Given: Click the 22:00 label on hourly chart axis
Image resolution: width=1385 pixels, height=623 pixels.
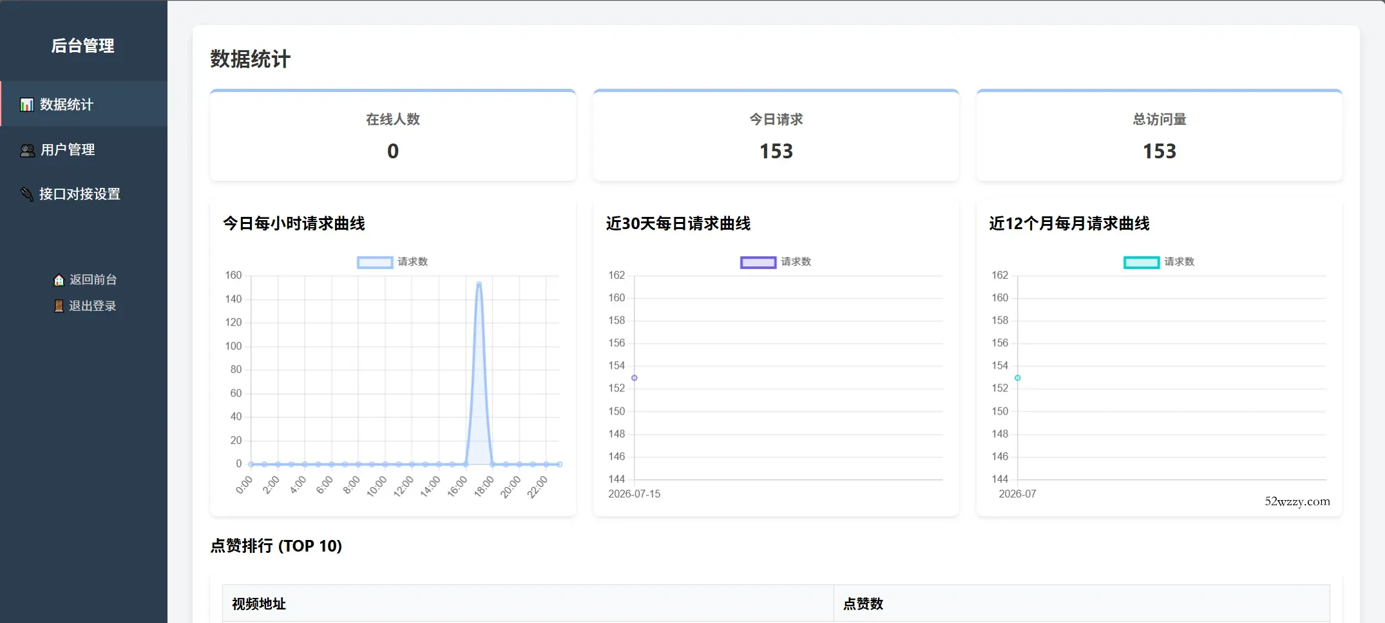Looking at the screenshot, I should (537, 487).
